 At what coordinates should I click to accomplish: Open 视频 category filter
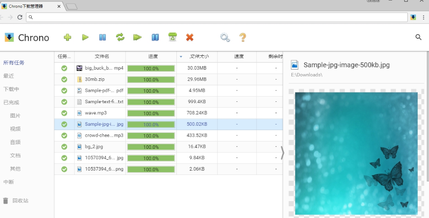[x=15, y=129]
